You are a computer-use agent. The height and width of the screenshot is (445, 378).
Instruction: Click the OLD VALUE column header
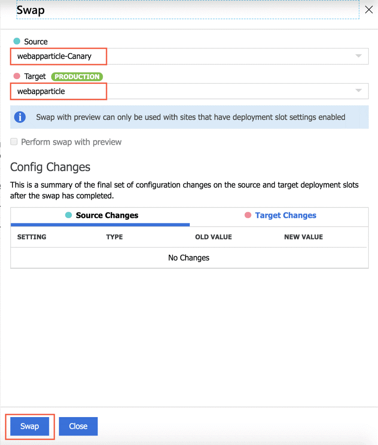[x=213, y=237]
